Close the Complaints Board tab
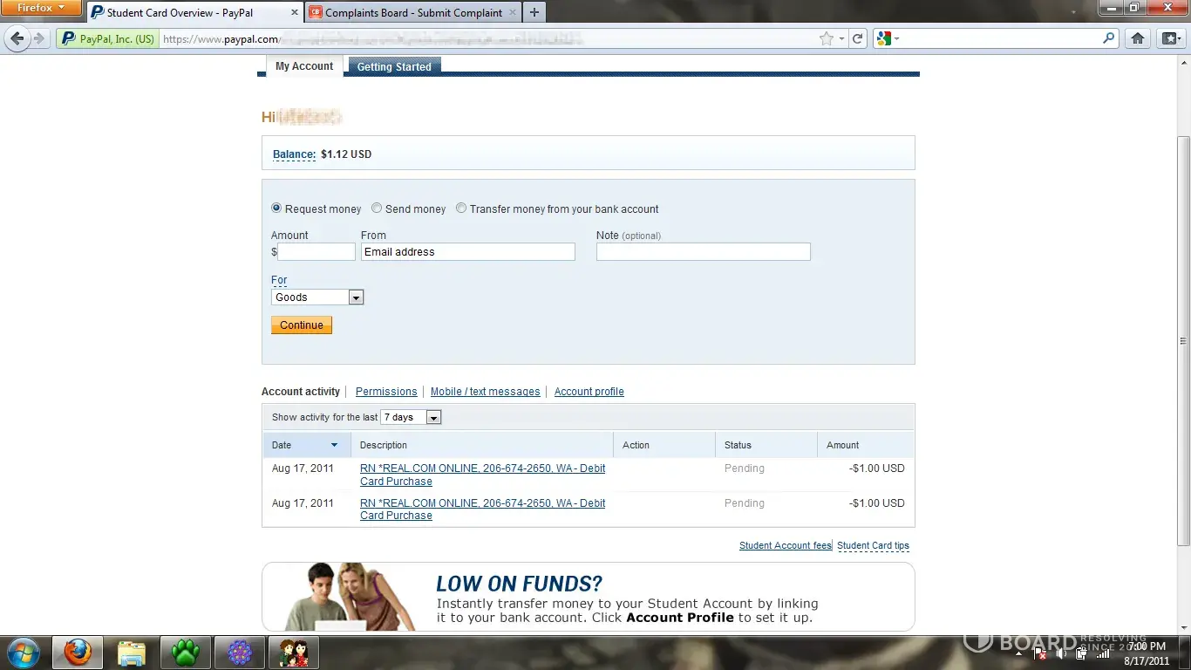Viewport: 1191px width, 670px height. coord(511,13)
